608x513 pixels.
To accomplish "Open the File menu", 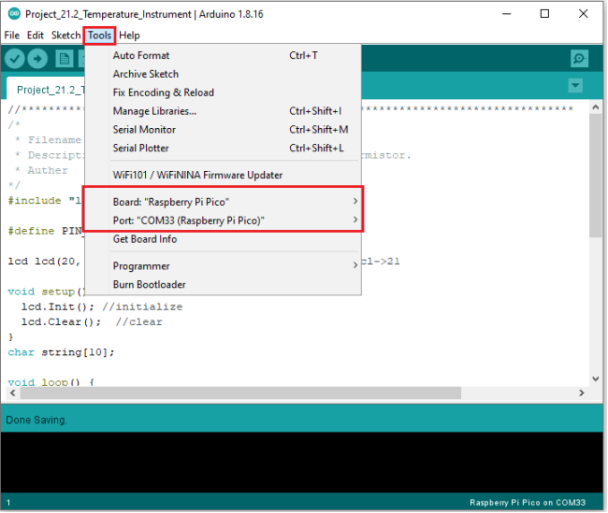I will pos(11,36).
